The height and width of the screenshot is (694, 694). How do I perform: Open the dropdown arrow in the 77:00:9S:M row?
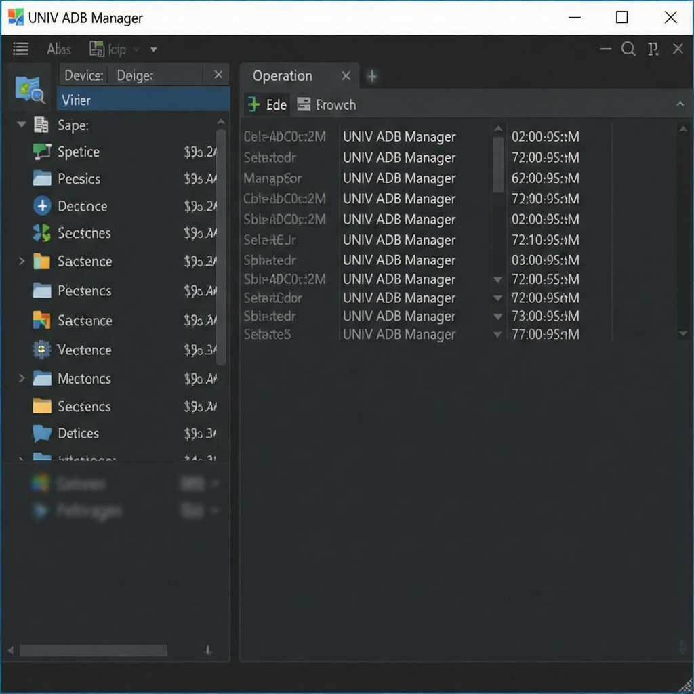tap(498, 334)
